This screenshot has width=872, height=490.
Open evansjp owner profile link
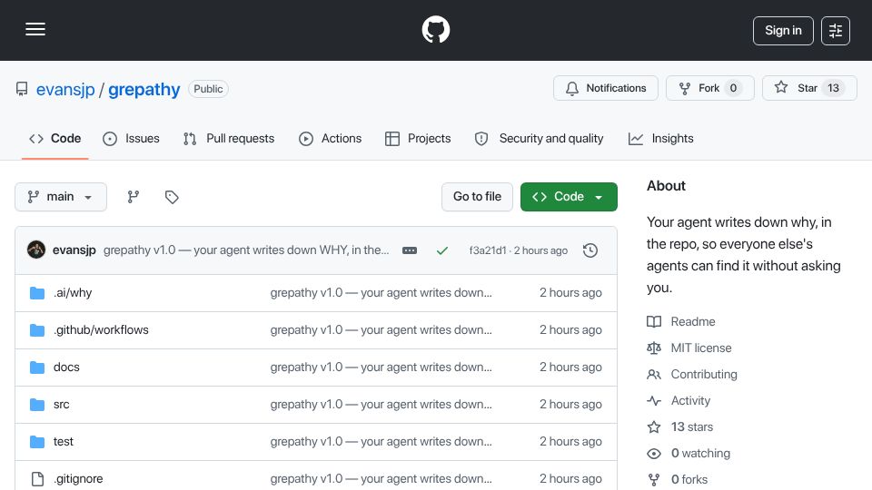(x=65, y=89)
